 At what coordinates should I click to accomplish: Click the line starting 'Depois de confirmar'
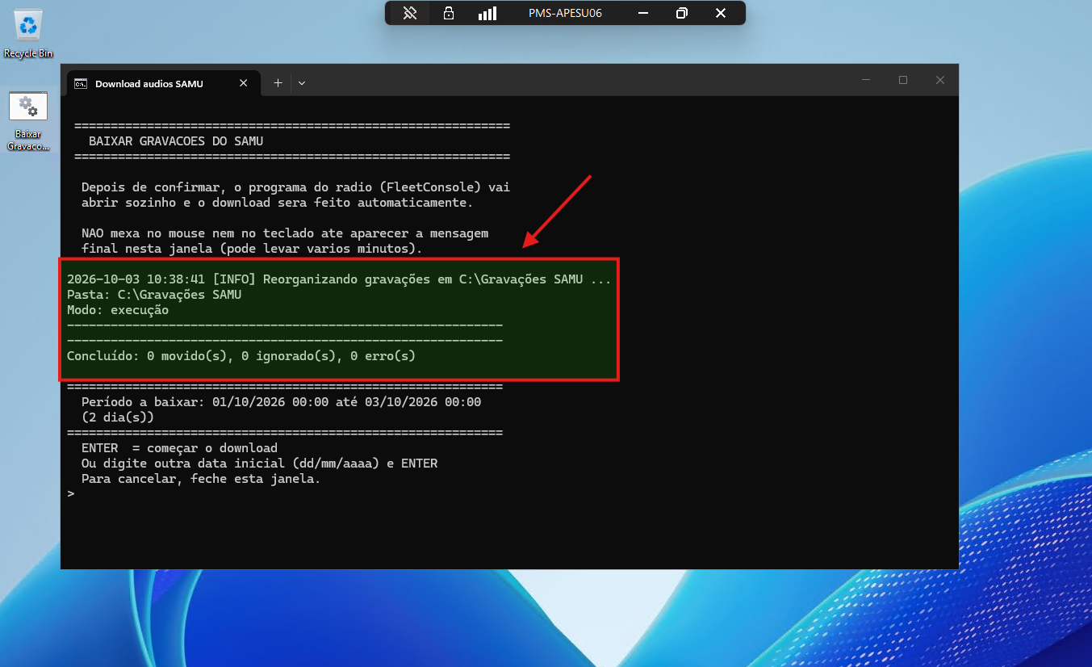coord(295,187)
